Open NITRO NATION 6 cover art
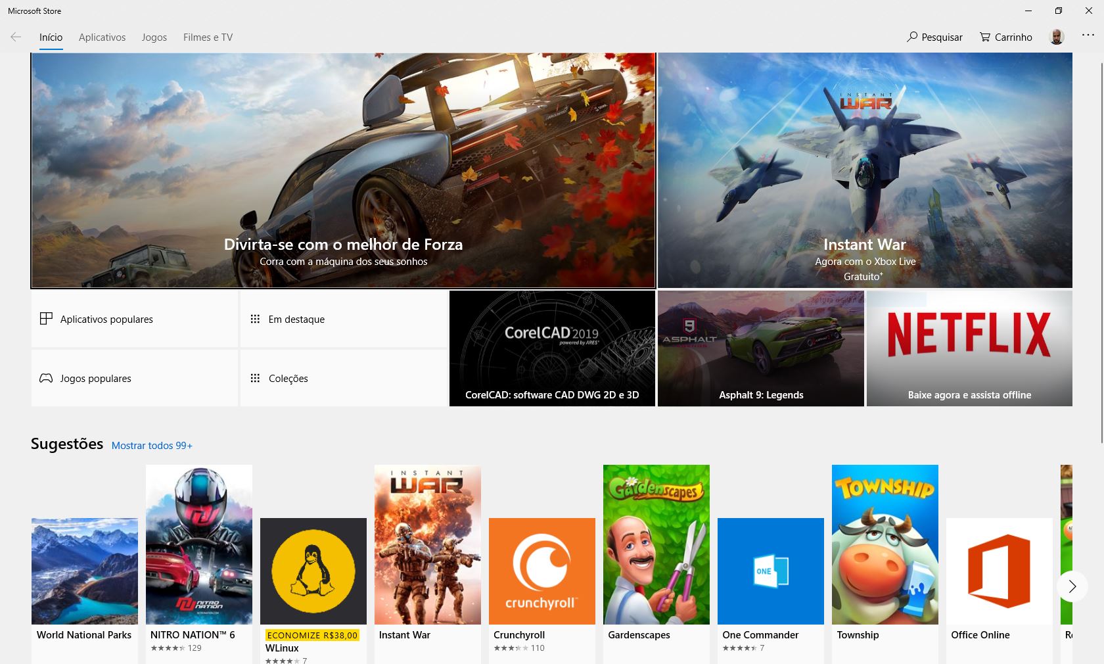This screenshot has width=1104, height=664. pyautogui.click(x=199, y=544)
